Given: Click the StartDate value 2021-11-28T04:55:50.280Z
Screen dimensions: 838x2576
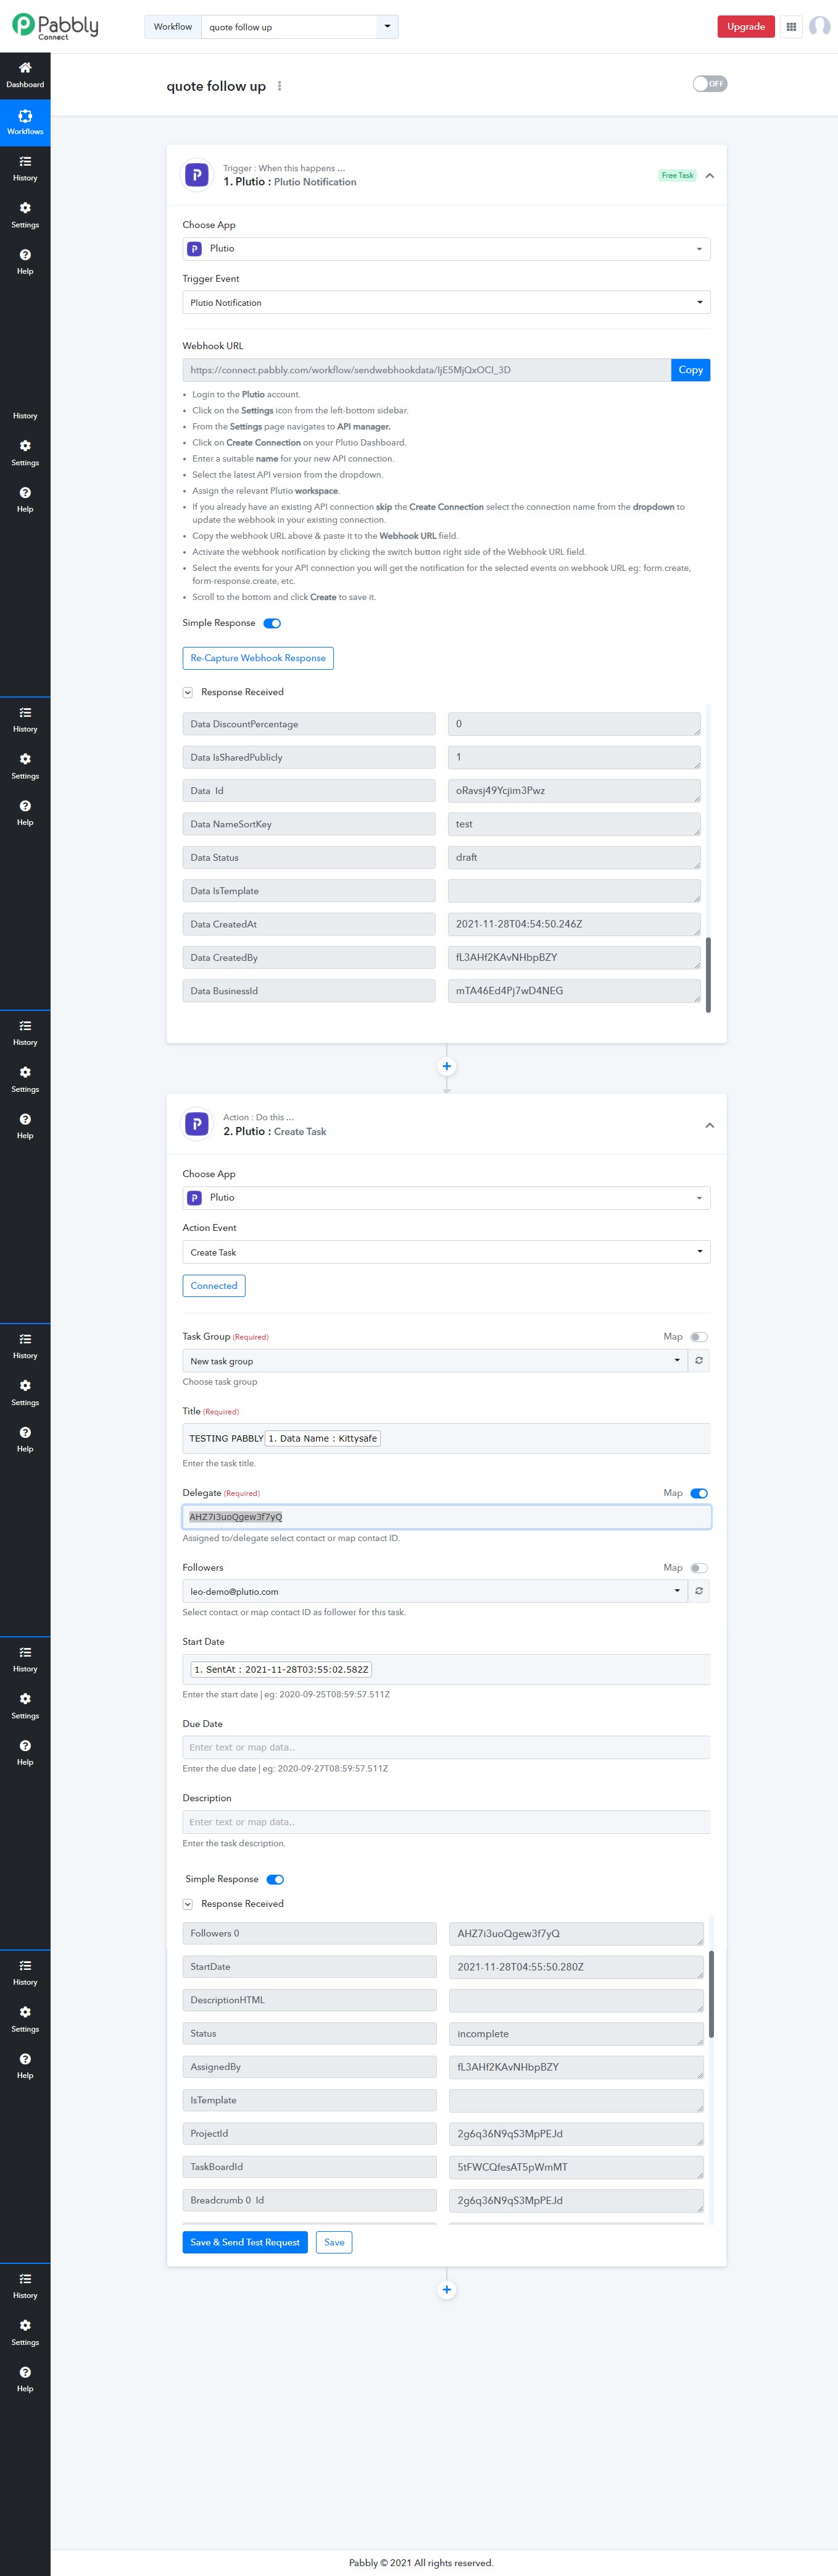Looking at the screenshot, I should click(x=576, y=1967).
